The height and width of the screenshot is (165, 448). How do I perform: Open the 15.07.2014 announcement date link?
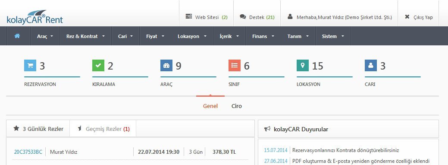point(276,150)
